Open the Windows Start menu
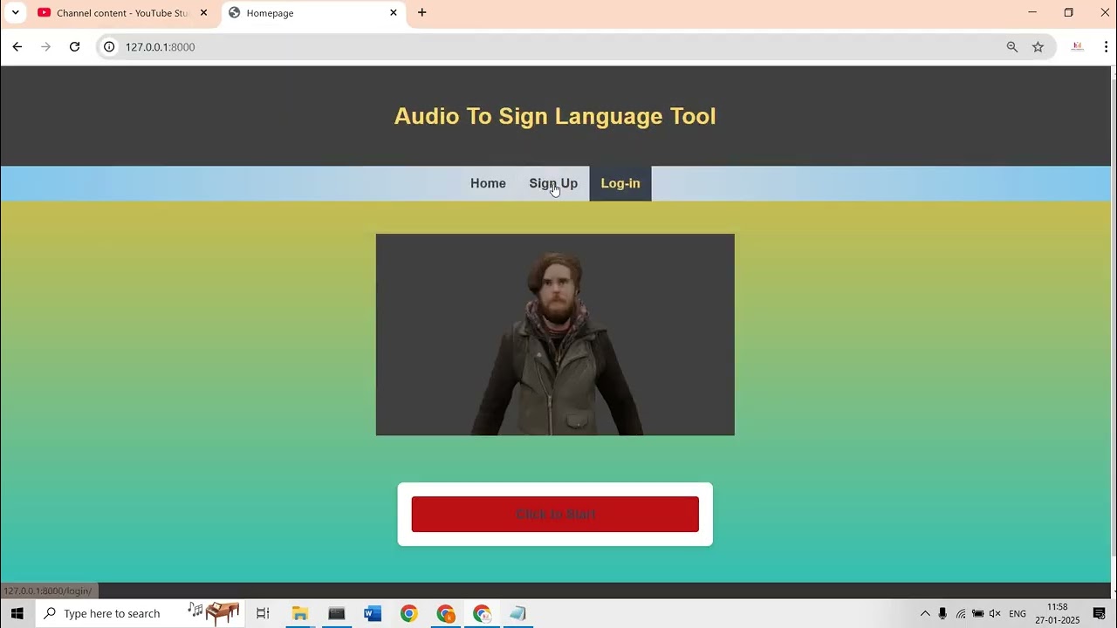The width and height of the screenshot is (1117, 628). click(x=17, y=613)
